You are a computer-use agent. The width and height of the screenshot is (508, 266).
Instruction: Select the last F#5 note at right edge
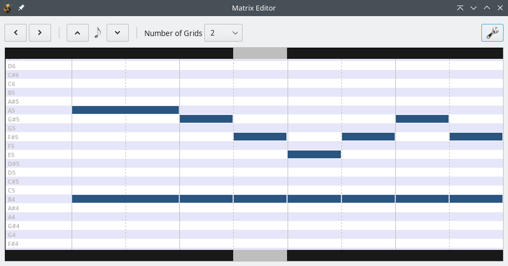tap(476, 137)
